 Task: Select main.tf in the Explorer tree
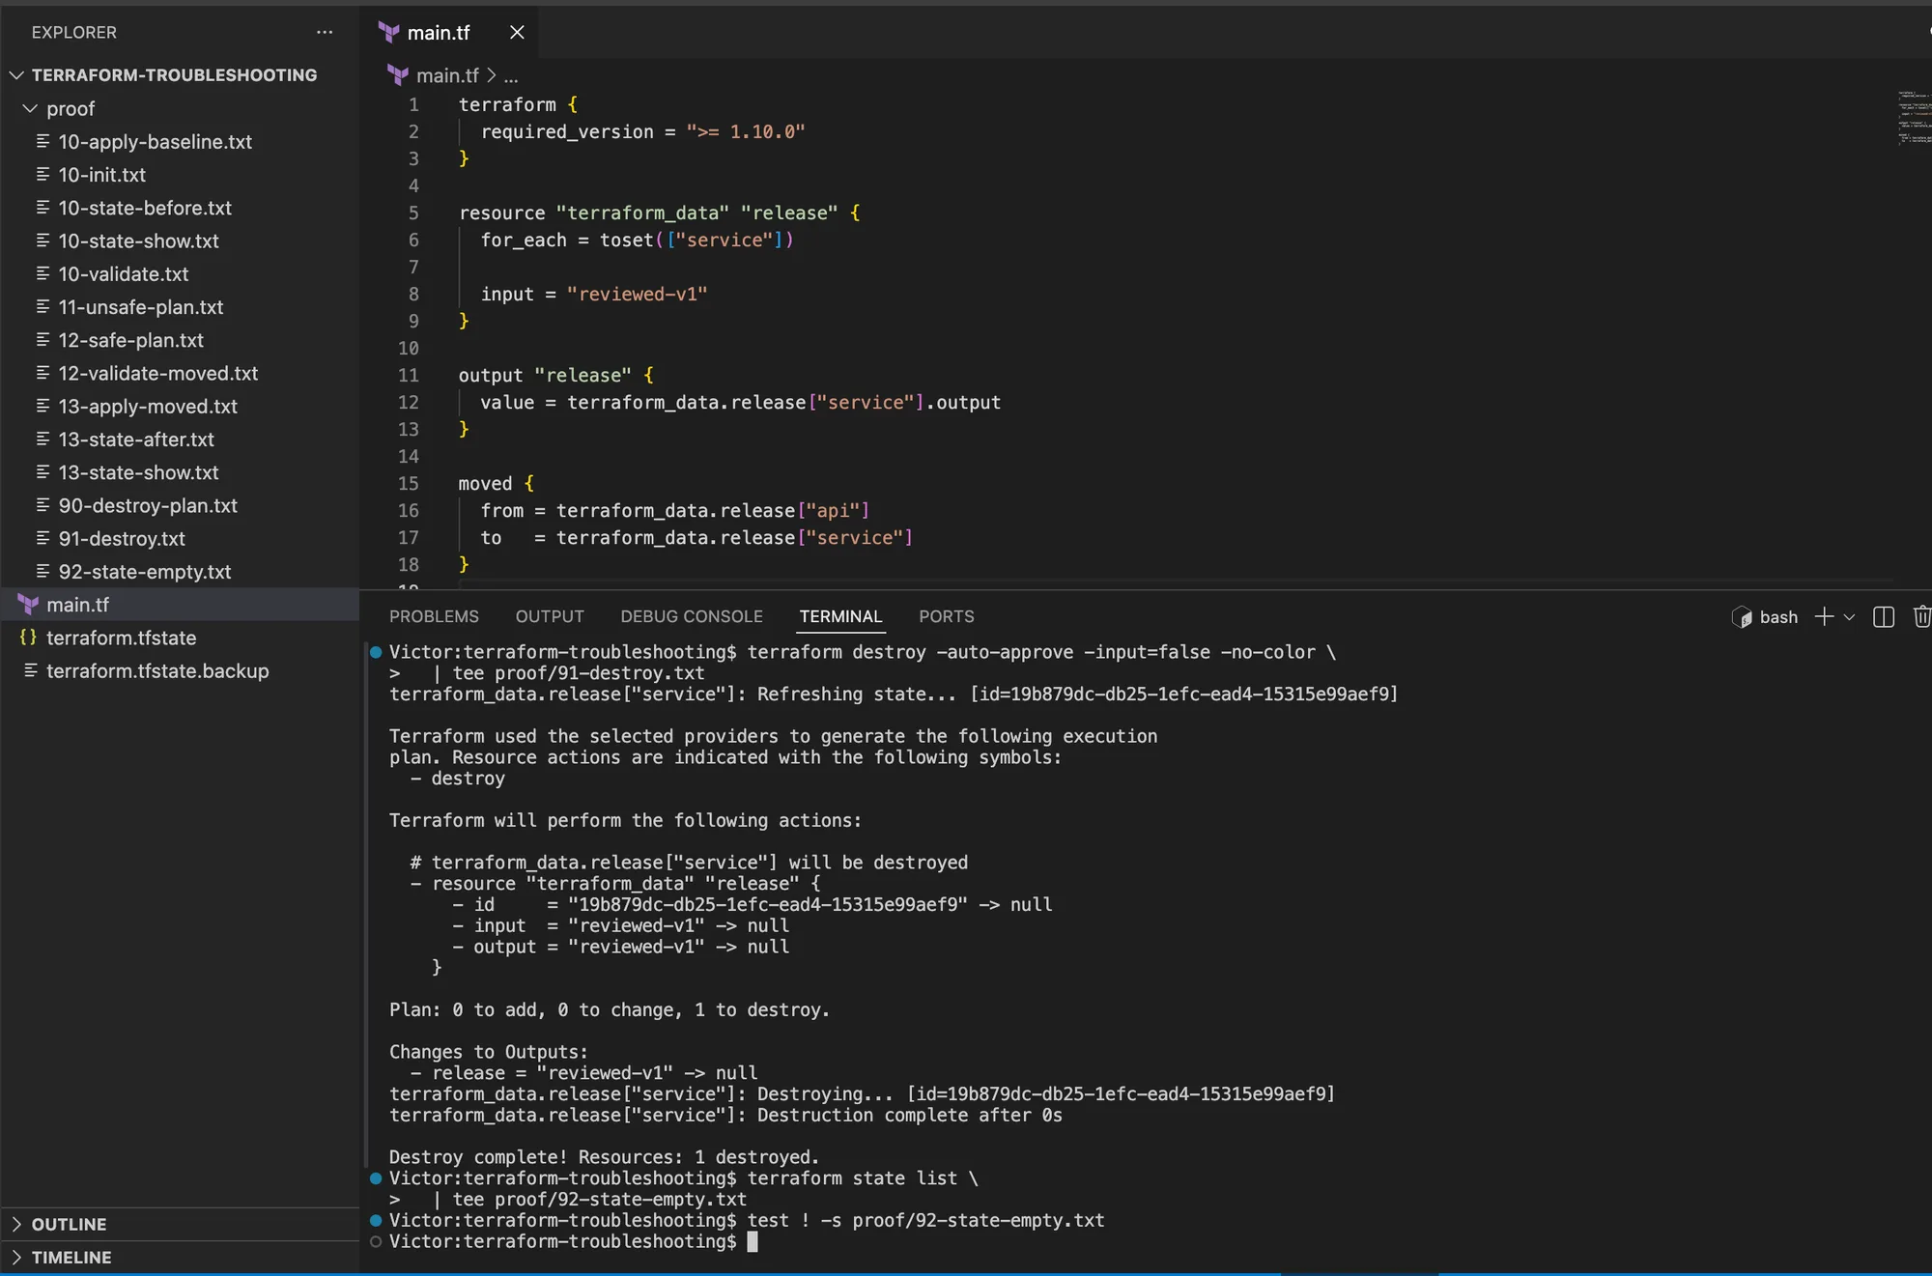pos(180,605)
